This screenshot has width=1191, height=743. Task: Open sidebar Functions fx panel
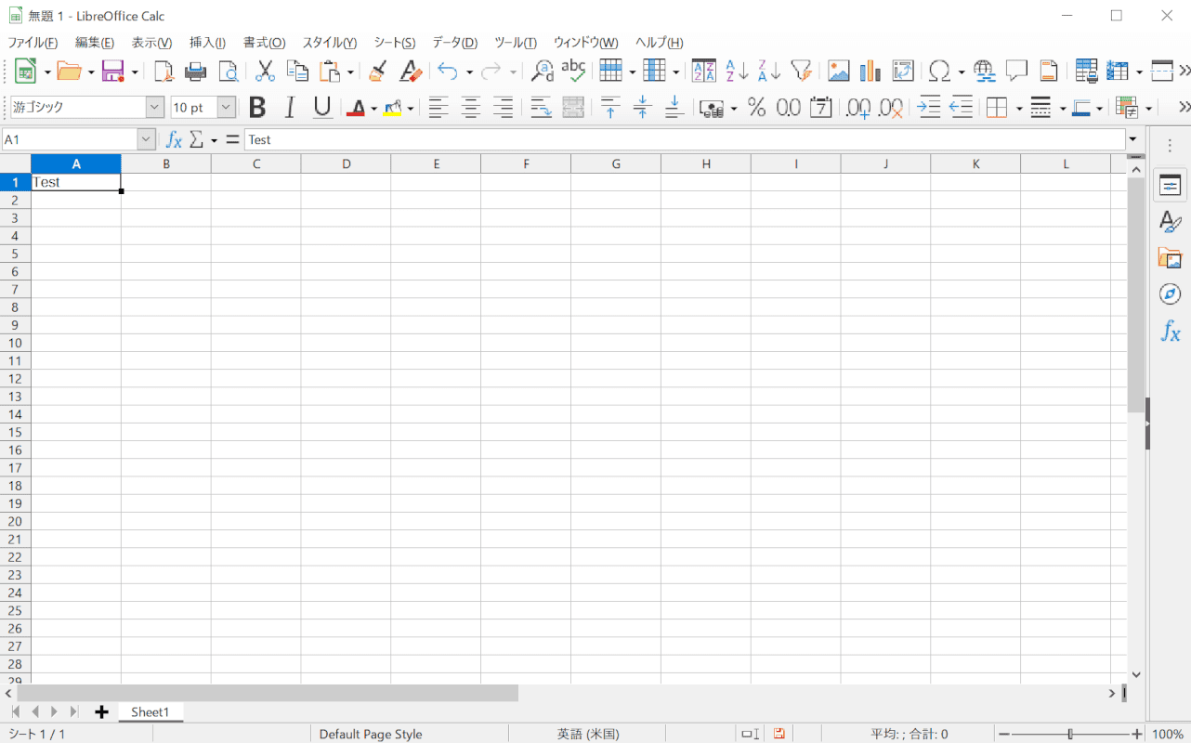(1170, 331)
